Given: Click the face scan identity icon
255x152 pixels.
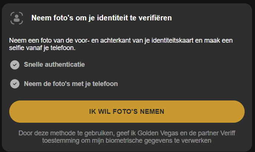Looking at the screenshot, I should point(16,18).
